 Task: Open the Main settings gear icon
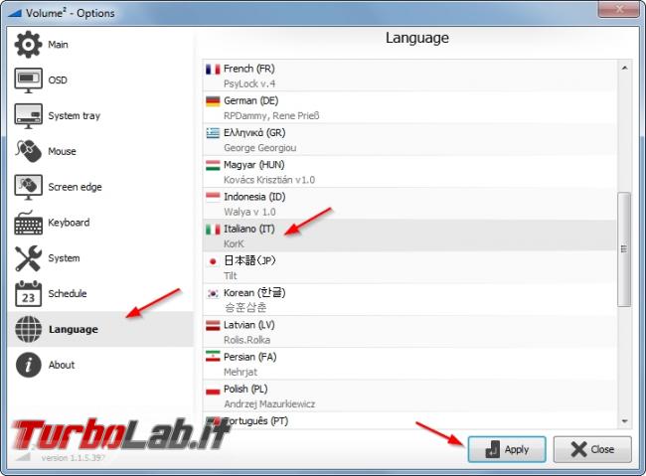[x=28, y=44]
